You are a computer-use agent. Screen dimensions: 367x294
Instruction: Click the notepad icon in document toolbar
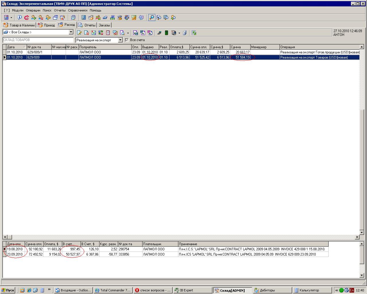click(108, 33)
